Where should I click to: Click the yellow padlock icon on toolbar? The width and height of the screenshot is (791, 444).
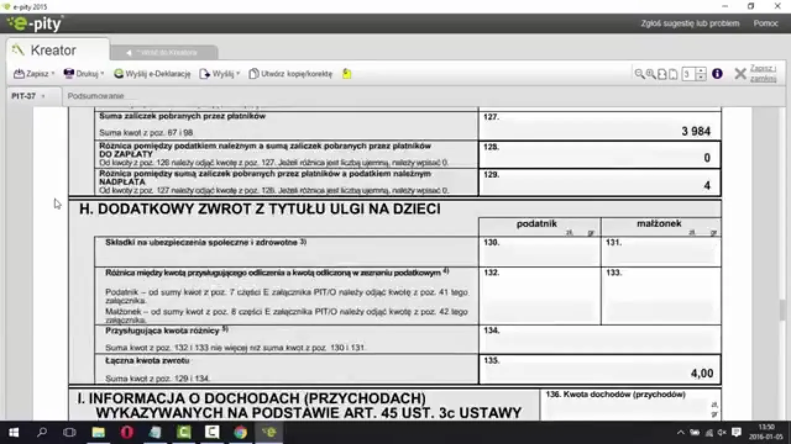[x=347, y=73]
